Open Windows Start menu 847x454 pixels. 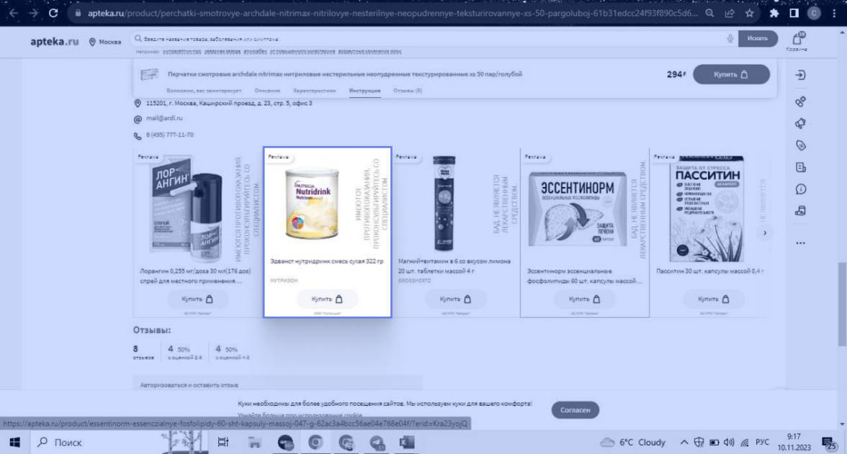[x=14, y=442]
